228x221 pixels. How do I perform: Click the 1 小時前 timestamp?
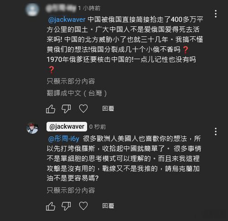click(89, 8)
